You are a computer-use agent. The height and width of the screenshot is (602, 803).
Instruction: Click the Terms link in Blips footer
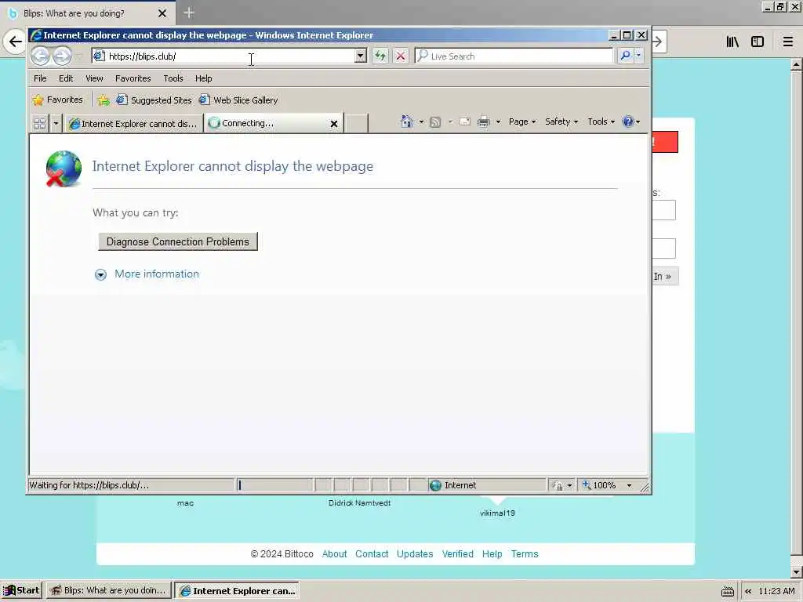click(525, 554)
